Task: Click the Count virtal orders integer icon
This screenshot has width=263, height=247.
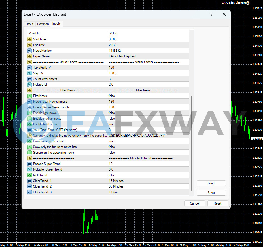Action: [x=29, y=79]
